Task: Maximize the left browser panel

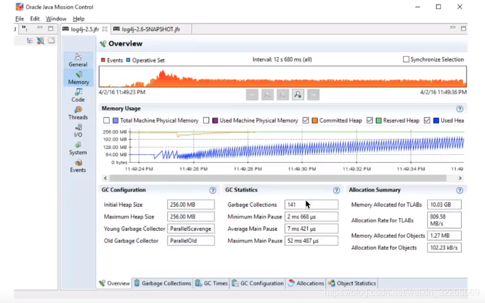Action: (51, 29)
